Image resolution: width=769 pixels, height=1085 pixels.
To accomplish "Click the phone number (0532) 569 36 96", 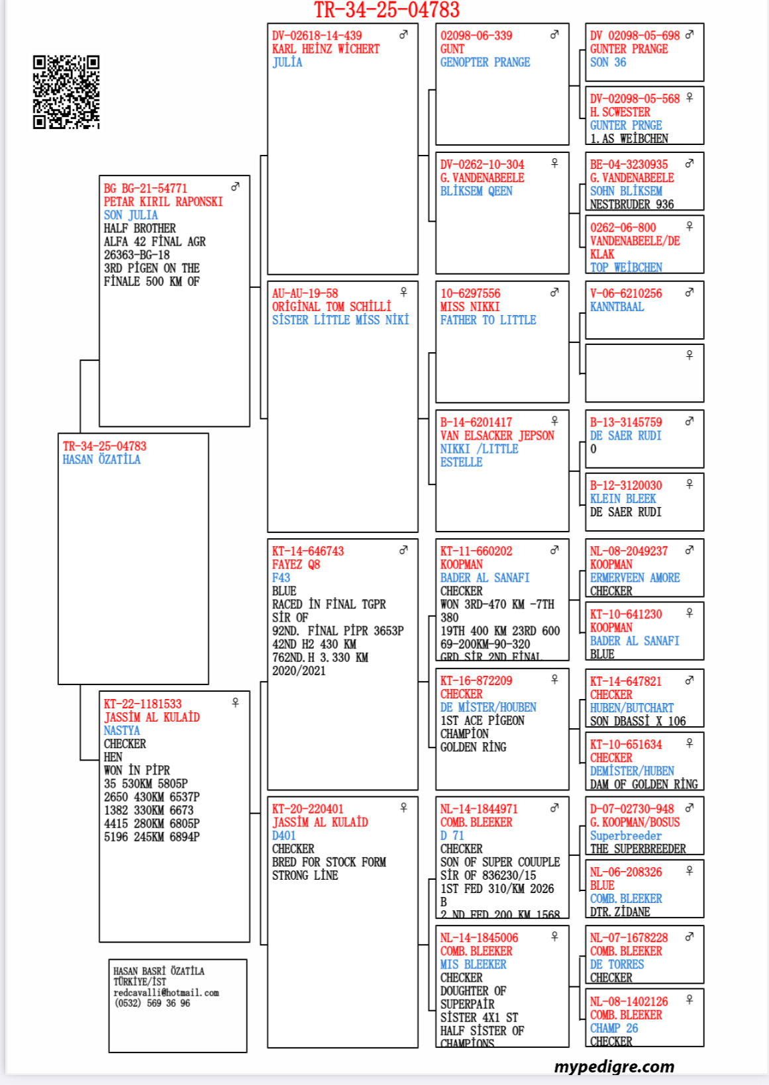I will coord(152,1004).
